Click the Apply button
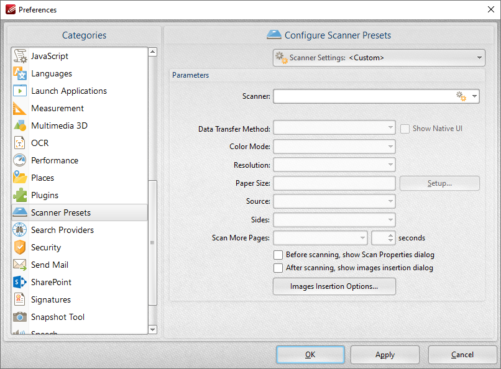The height and width of the screenshot is (369, 501). click(x=385, y=355)
